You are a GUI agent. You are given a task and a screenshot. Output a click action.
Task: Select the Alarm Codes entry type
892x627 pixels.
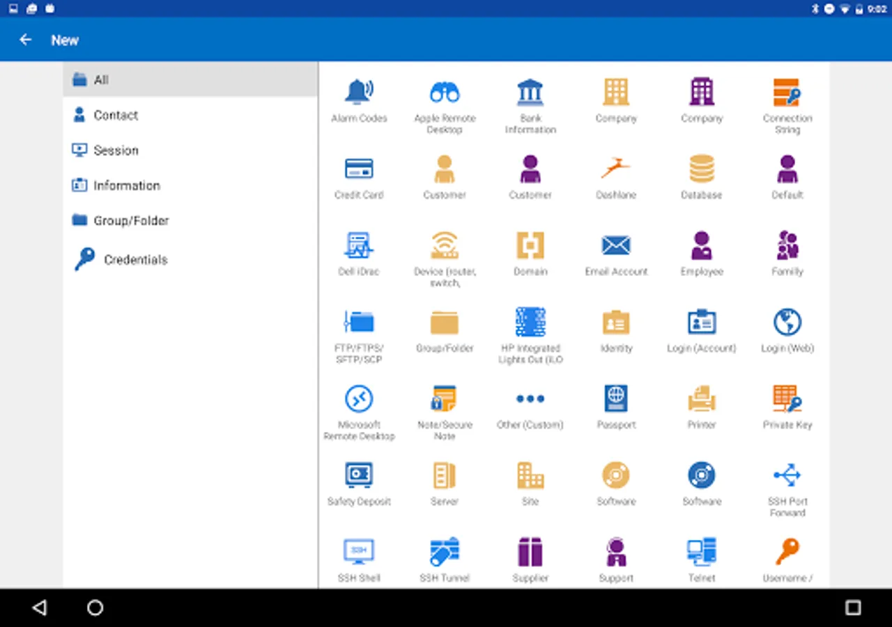click(359, 92)
